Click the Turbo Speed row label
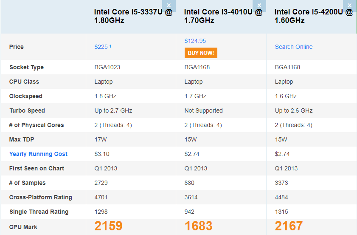 [x=28, y=110]
